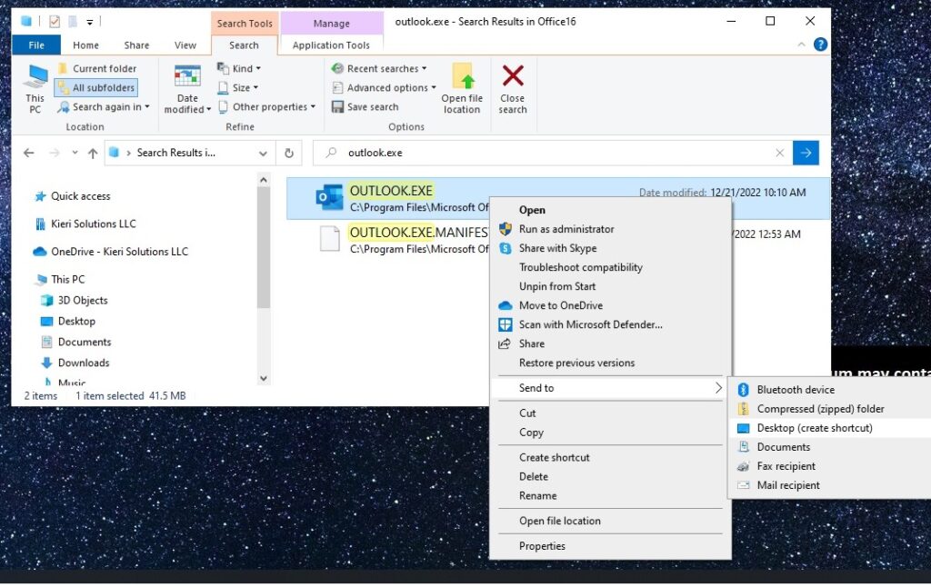
Task: Clear the search box with X
Action: click(780, 154)
